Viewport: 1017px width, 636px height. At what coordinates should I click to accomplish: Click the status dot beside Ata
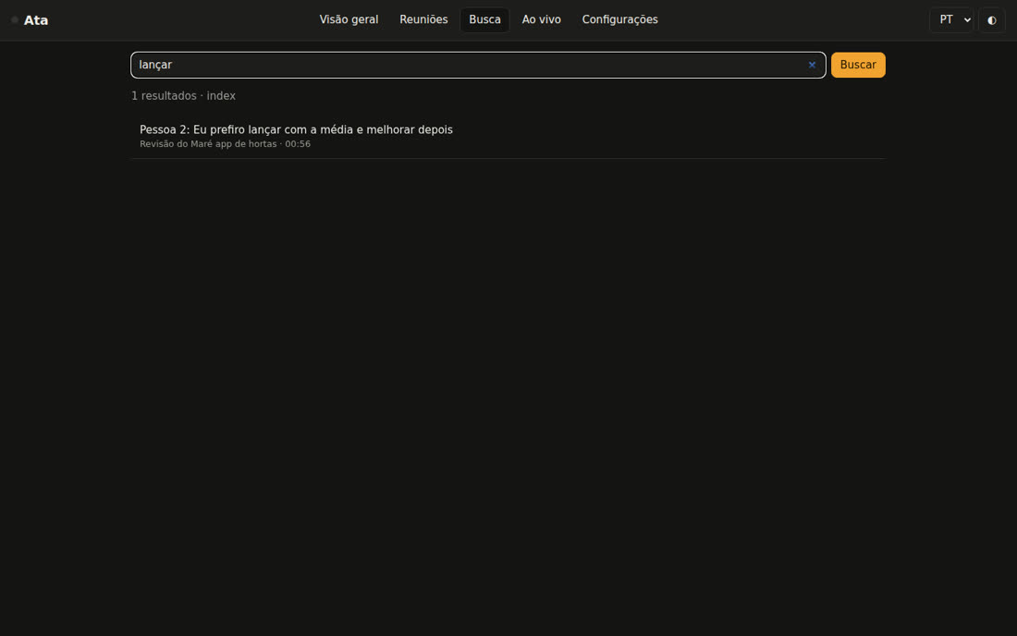coord(14,20)
